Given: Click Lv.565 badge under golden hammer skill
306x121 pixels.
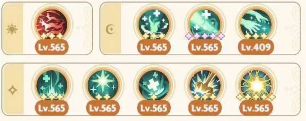Looking at the screenshot, I should [205, 108].
